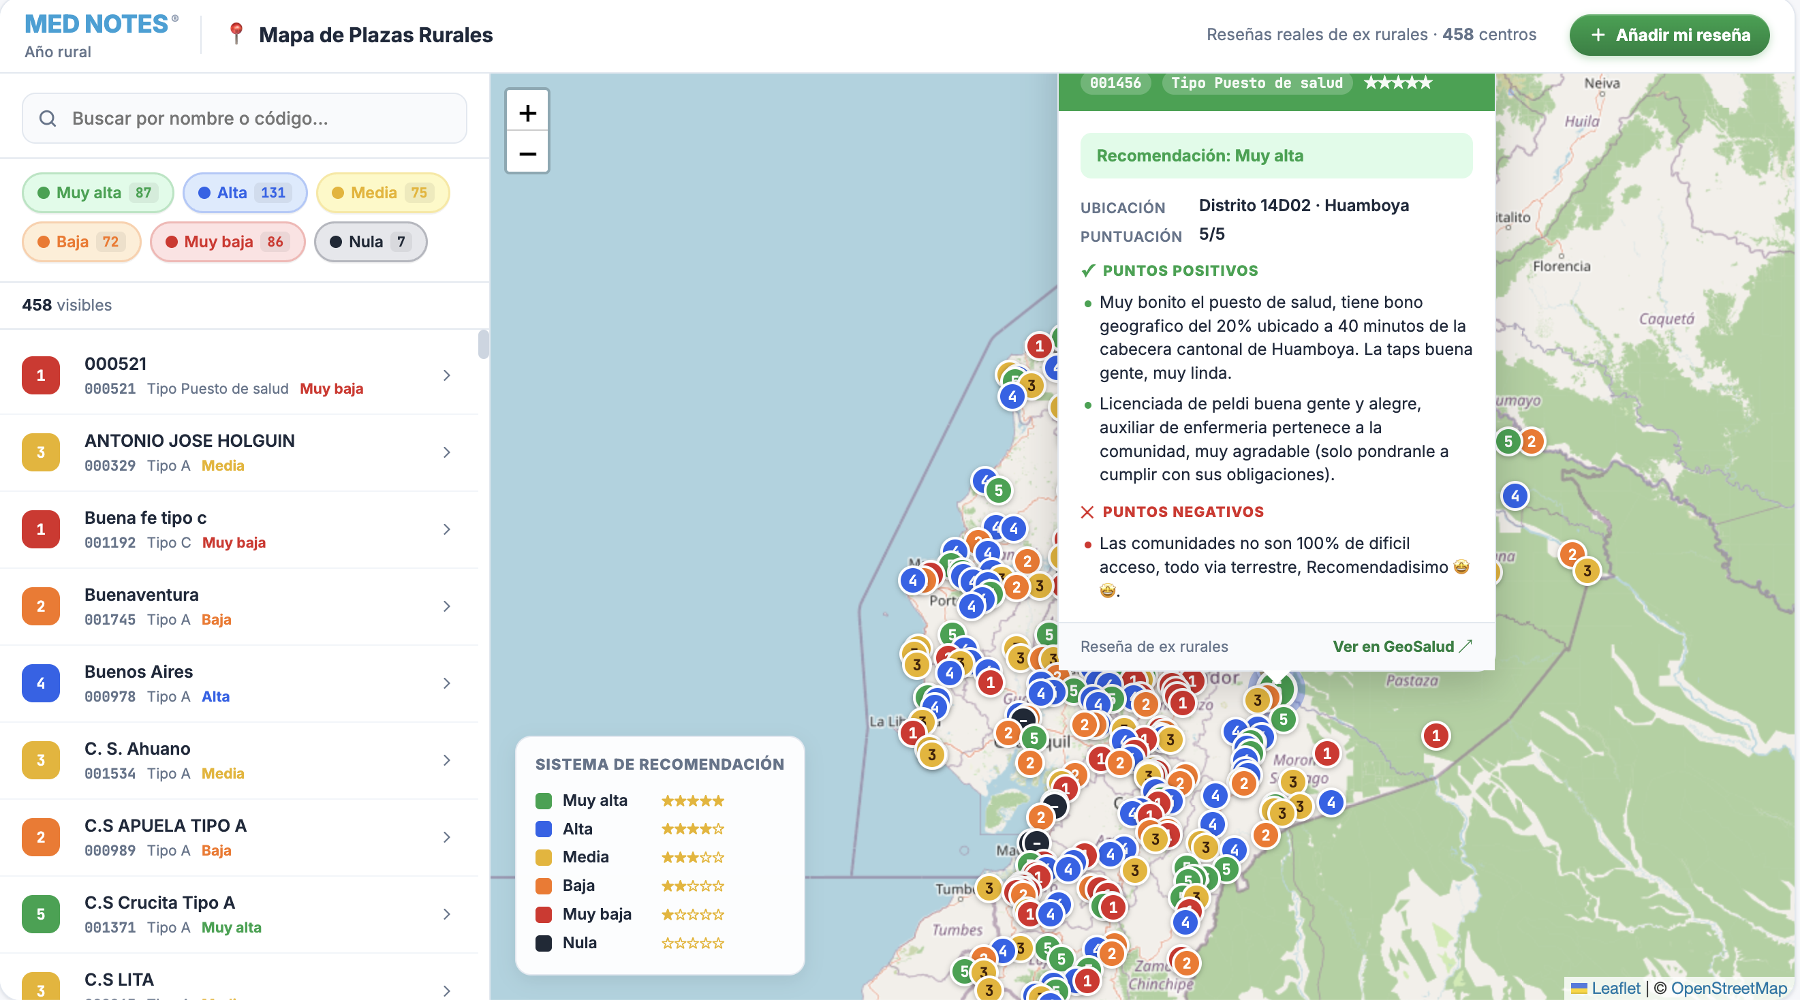Click 'Mapa de Plazas Rurales' title
The image size is (1800, 1000).
pos(376,35)
